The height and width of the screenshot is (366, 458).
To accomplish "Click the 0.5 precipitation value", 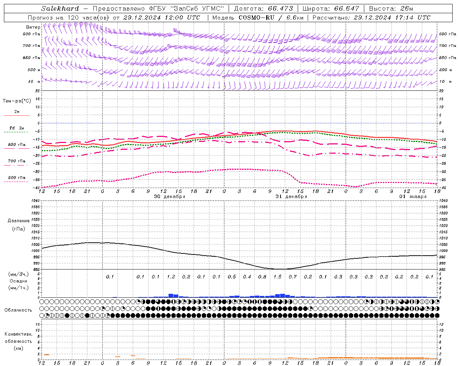I will pyautogui.click(x=232, y=277).
